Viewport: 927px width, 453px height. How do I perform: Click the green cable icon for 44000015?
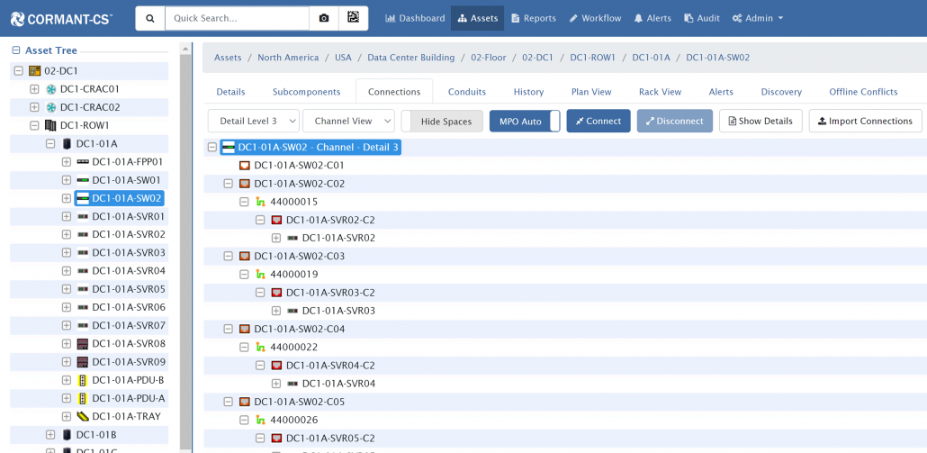260,202
